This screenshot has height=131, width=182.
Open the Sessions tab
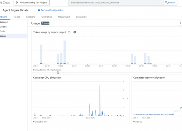pos(31,17)
